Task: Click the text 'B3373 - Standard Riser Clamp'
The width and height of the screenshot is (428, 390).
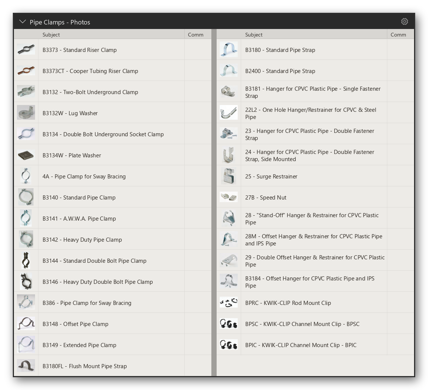Action: (79, 50)
